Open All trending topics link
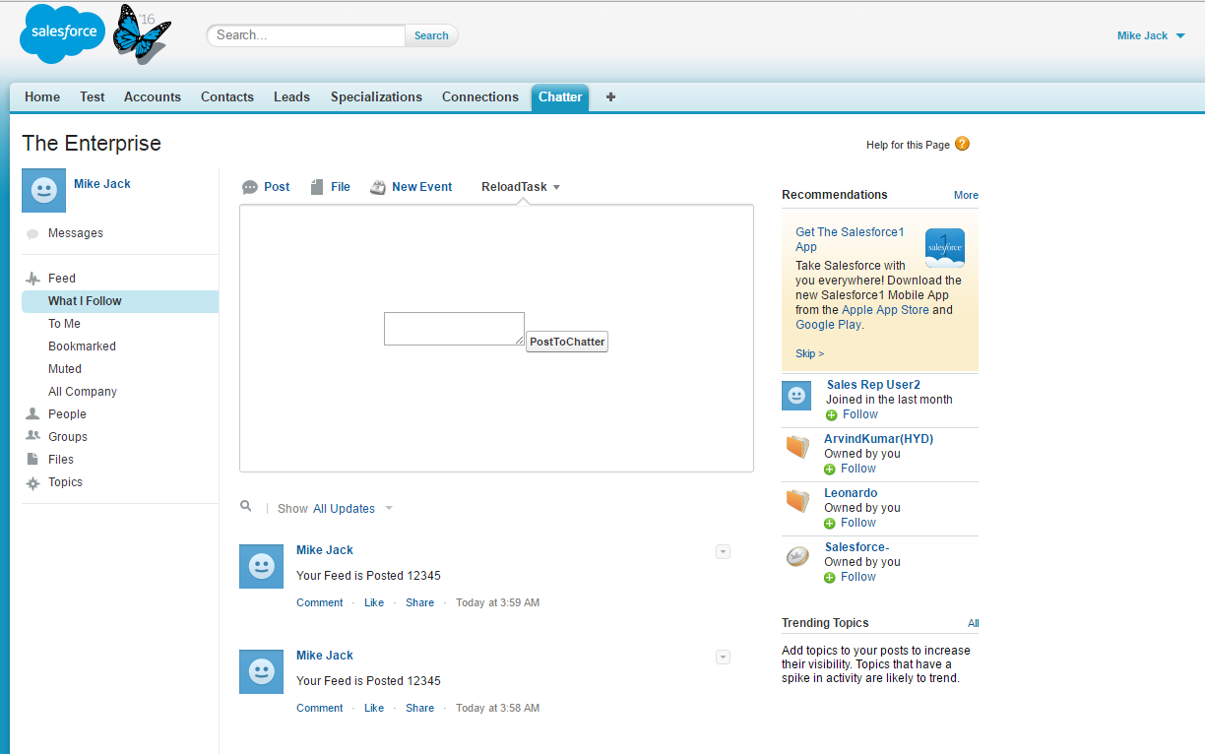The height and width of the screenshot is (754, 1205). click(973, 623)
